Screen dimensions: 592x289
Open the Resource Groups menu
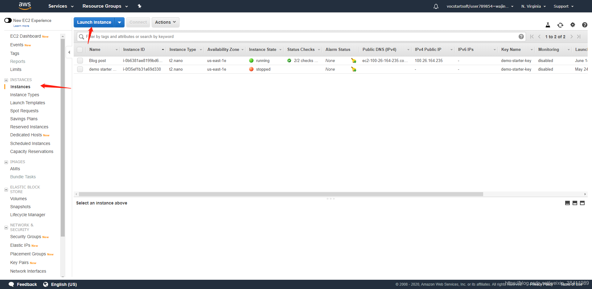[x=105, y=6]
